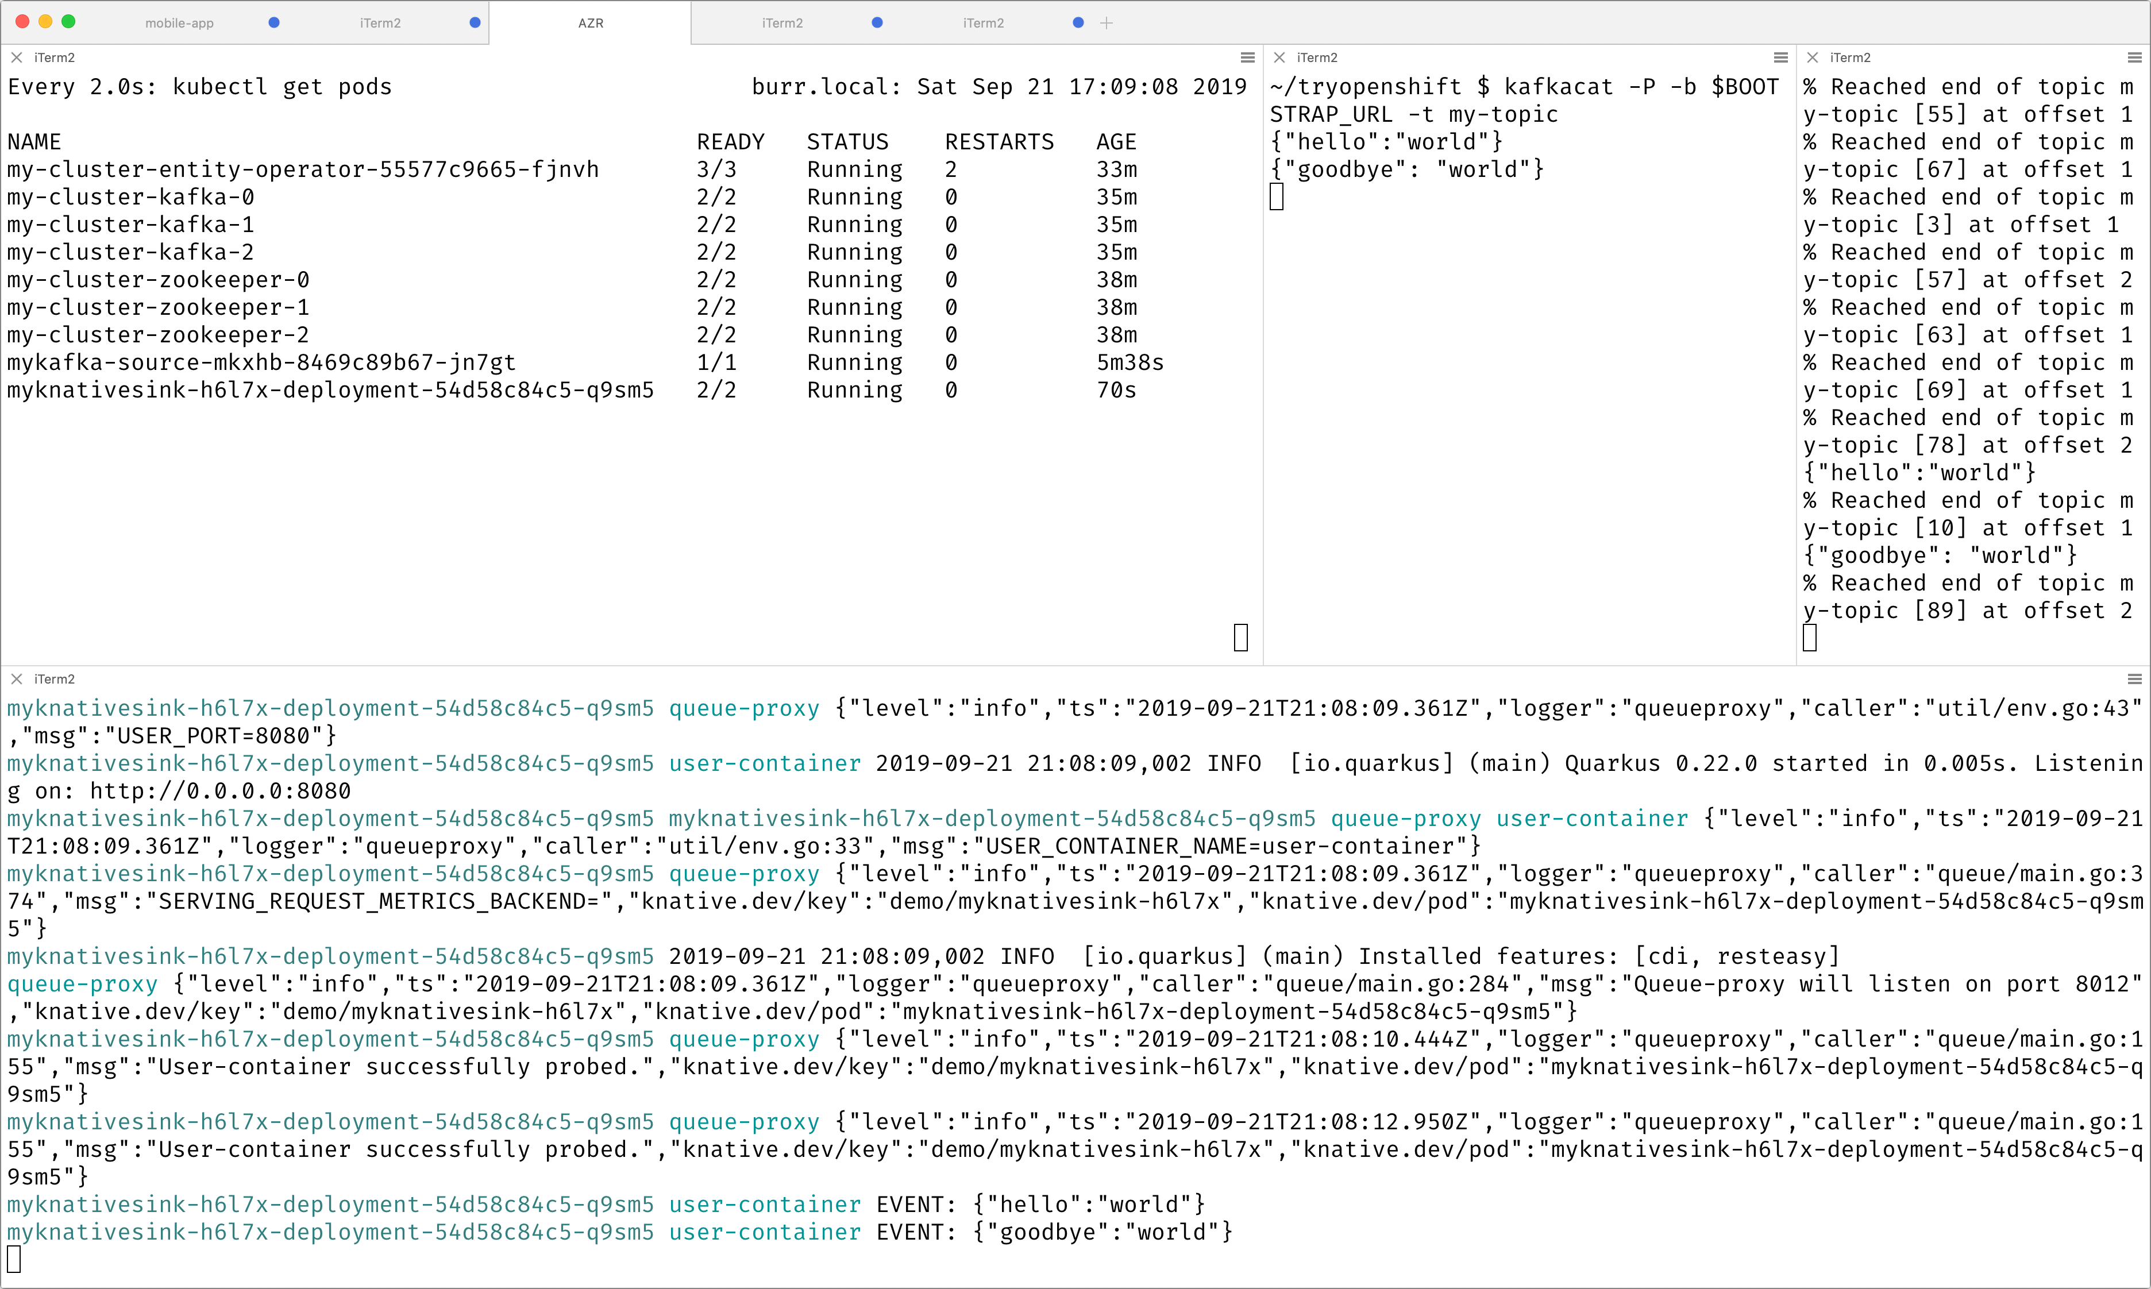
Task: Close the kubectl get pods pane
Action: coord(17,57)
